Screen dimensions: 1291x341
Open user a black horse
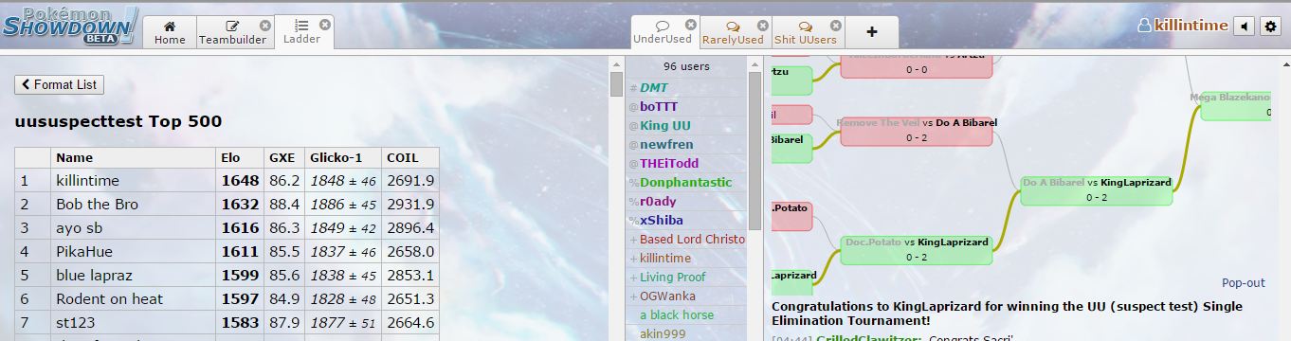[x=686, y=314]
